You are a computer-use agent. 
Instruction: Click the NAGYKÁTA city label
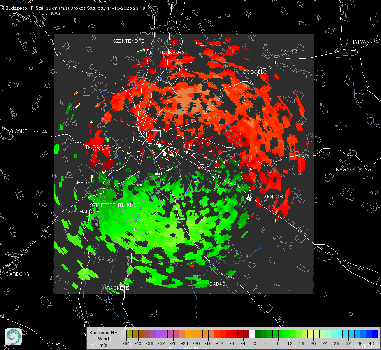(348, 169)
